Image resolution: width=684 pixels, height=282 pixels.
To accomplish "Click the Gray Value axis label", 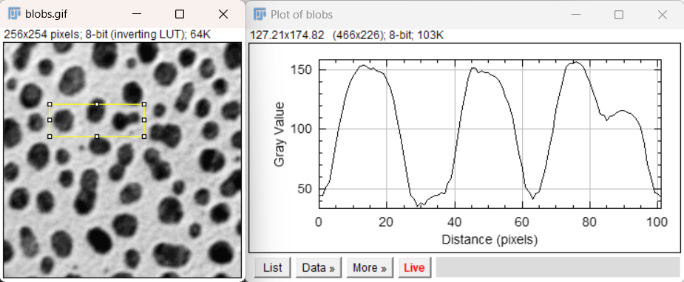I will point(280,134).
